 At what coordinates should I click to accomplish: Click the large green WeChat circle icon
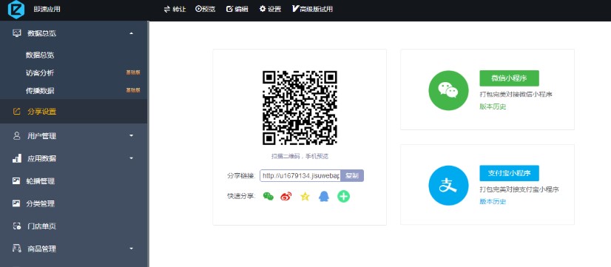click(448, 90)
